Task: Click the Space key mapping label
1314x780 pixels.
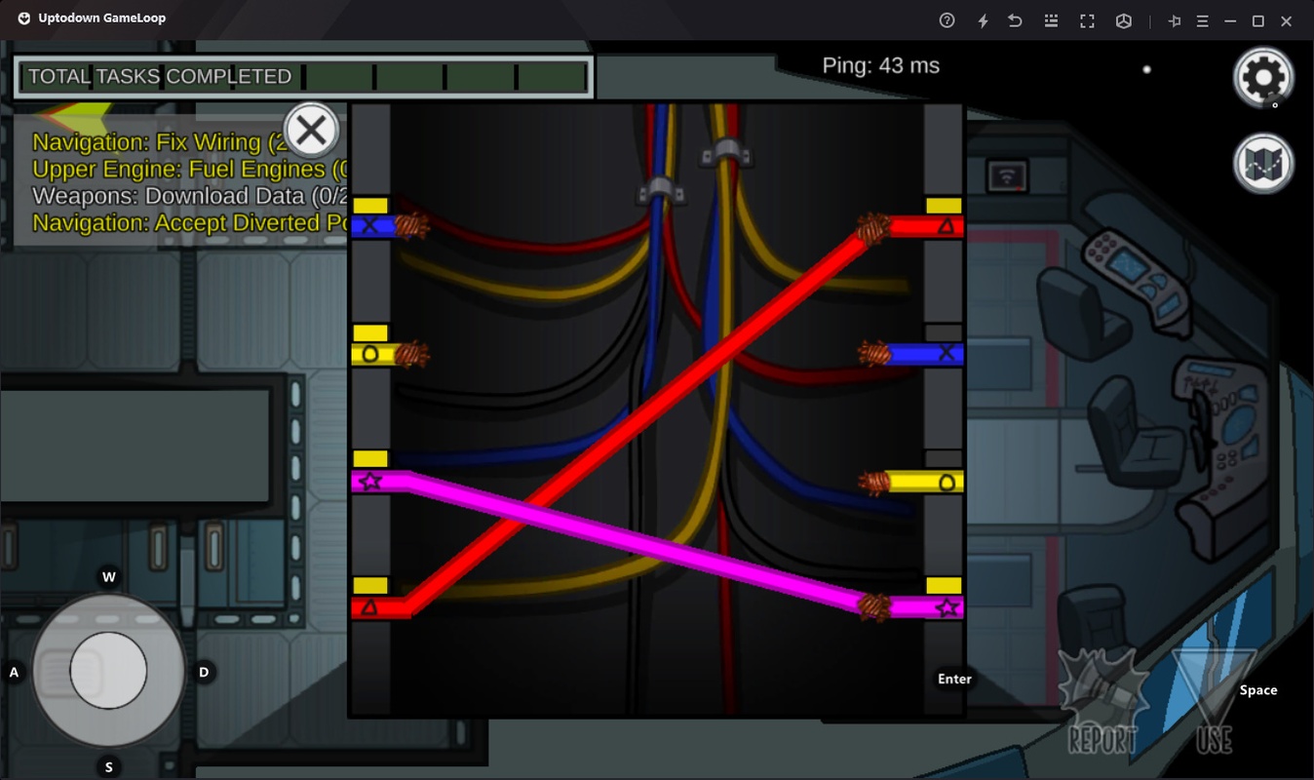Action: [1257, 690]
